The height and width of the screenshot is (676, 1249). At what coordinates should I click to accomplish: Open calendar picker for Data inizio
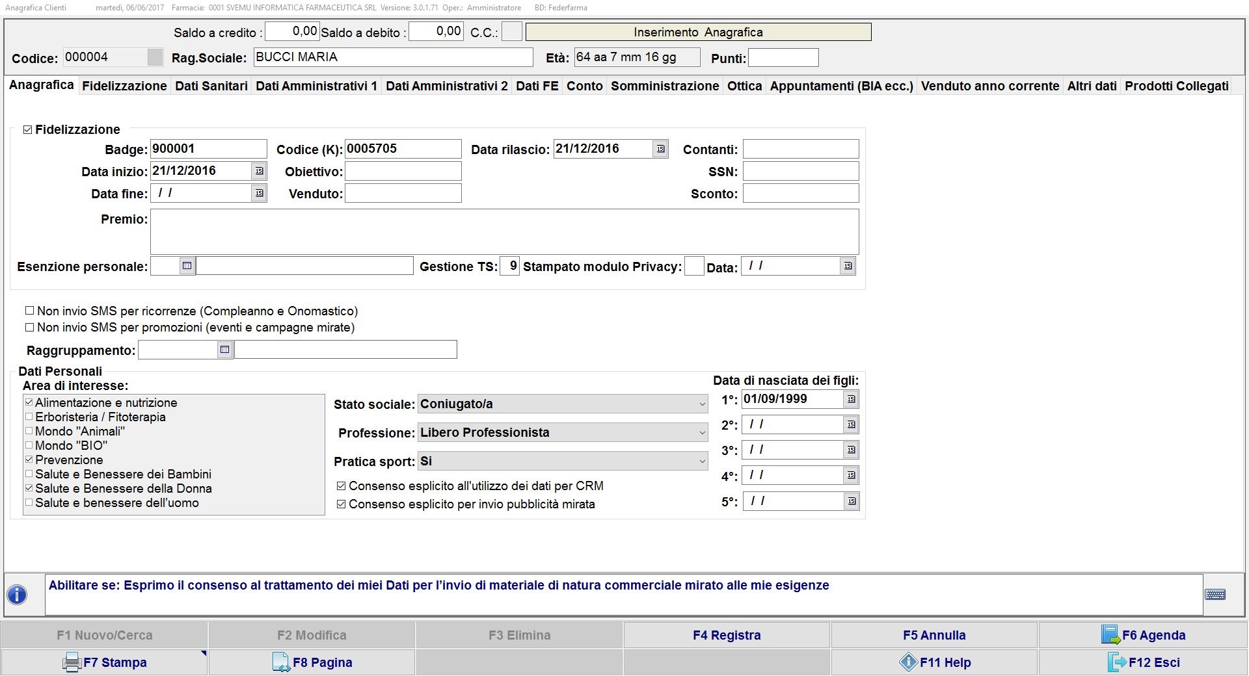(x=259, y=171)
